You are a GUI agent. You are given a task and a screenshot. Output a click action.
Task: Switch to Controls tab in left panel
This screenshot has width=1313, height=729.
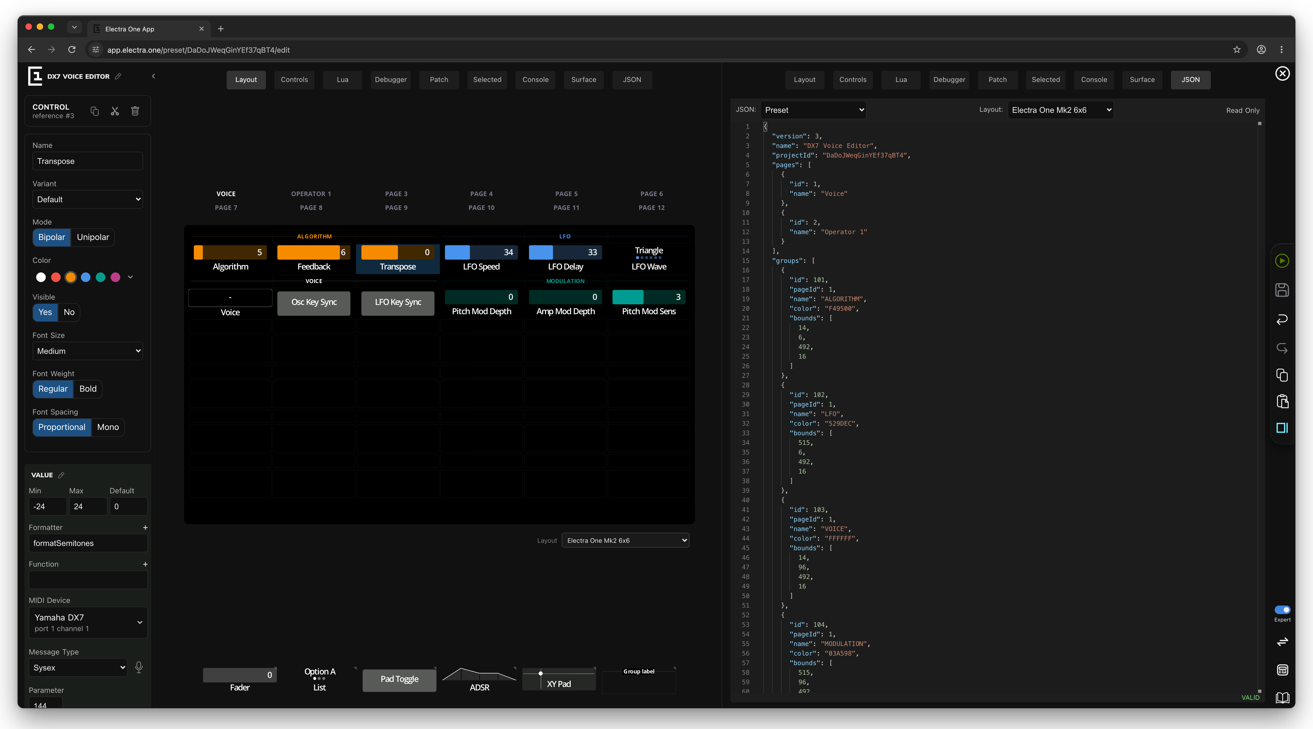tap(294, 80)
